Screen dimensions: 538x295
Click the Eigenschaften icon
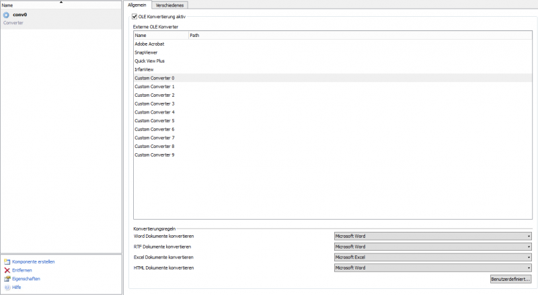tap(7, 278)
